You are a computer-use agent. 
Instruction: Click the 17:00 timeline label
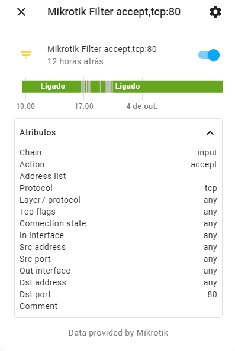(84, 106)
